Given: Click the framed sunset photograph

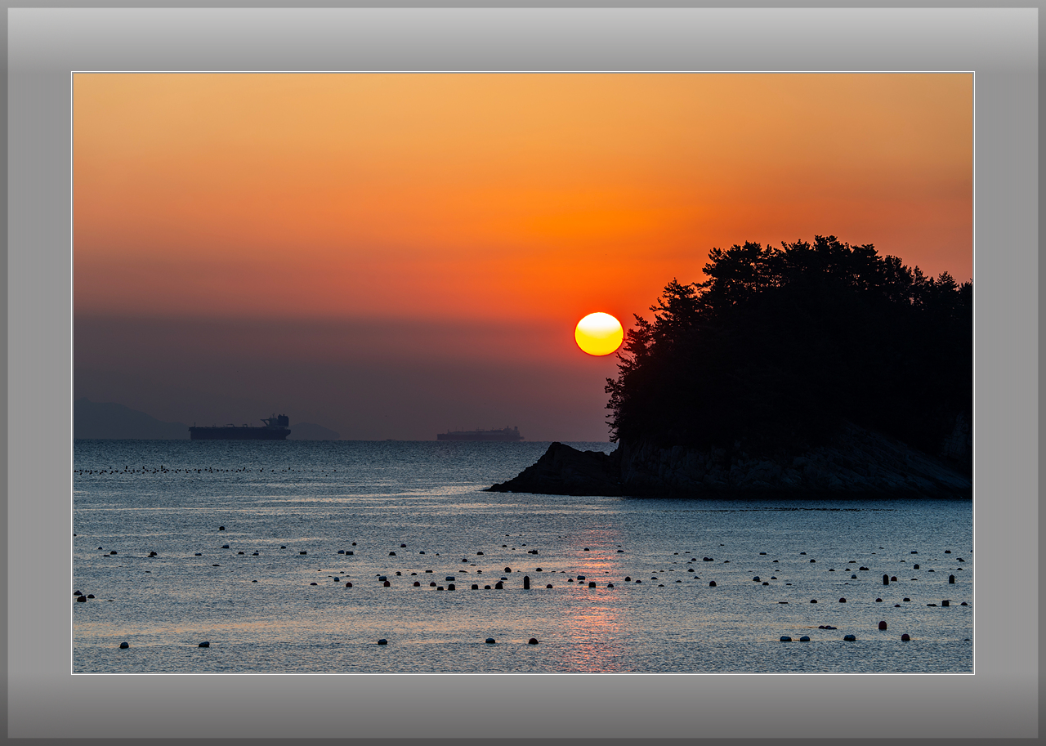Looking at the screenshot, I should [x=523, y=373].
